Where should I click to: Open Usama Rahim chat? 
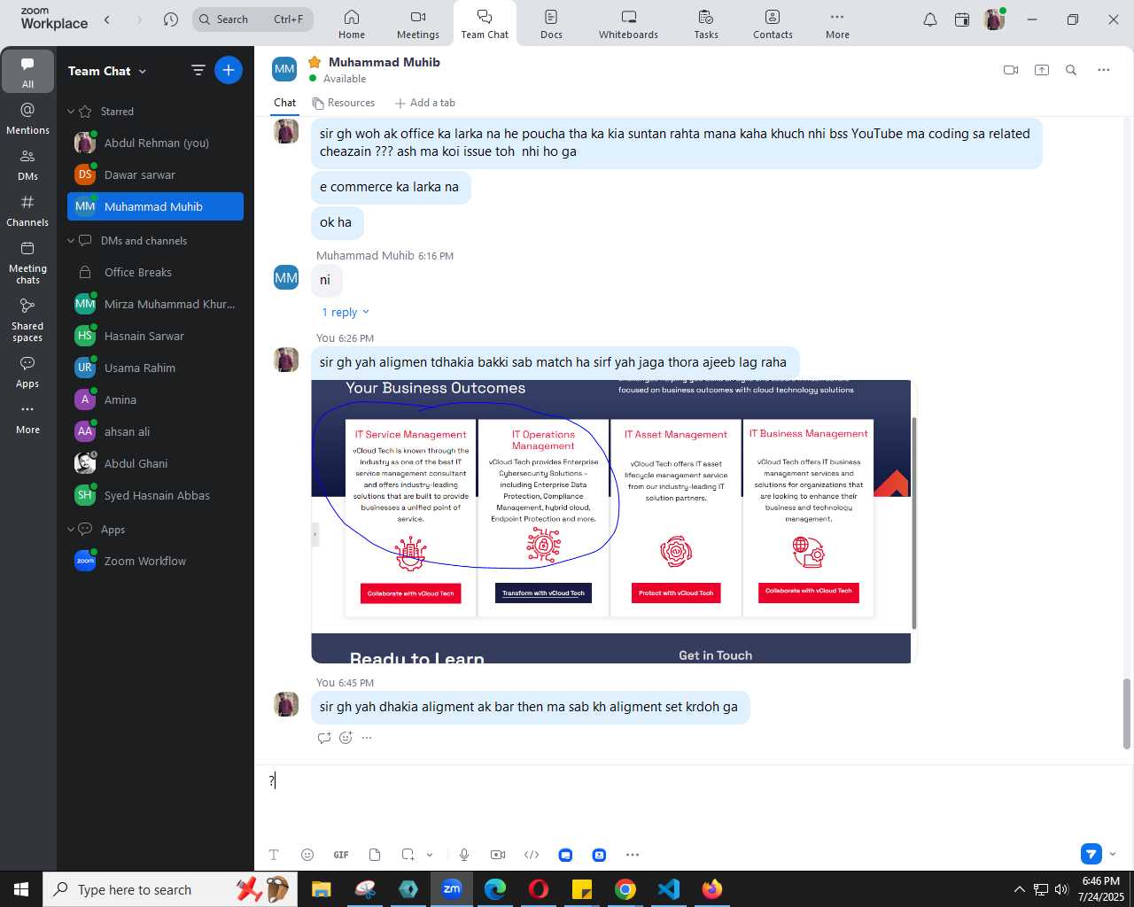click(155, 368)
